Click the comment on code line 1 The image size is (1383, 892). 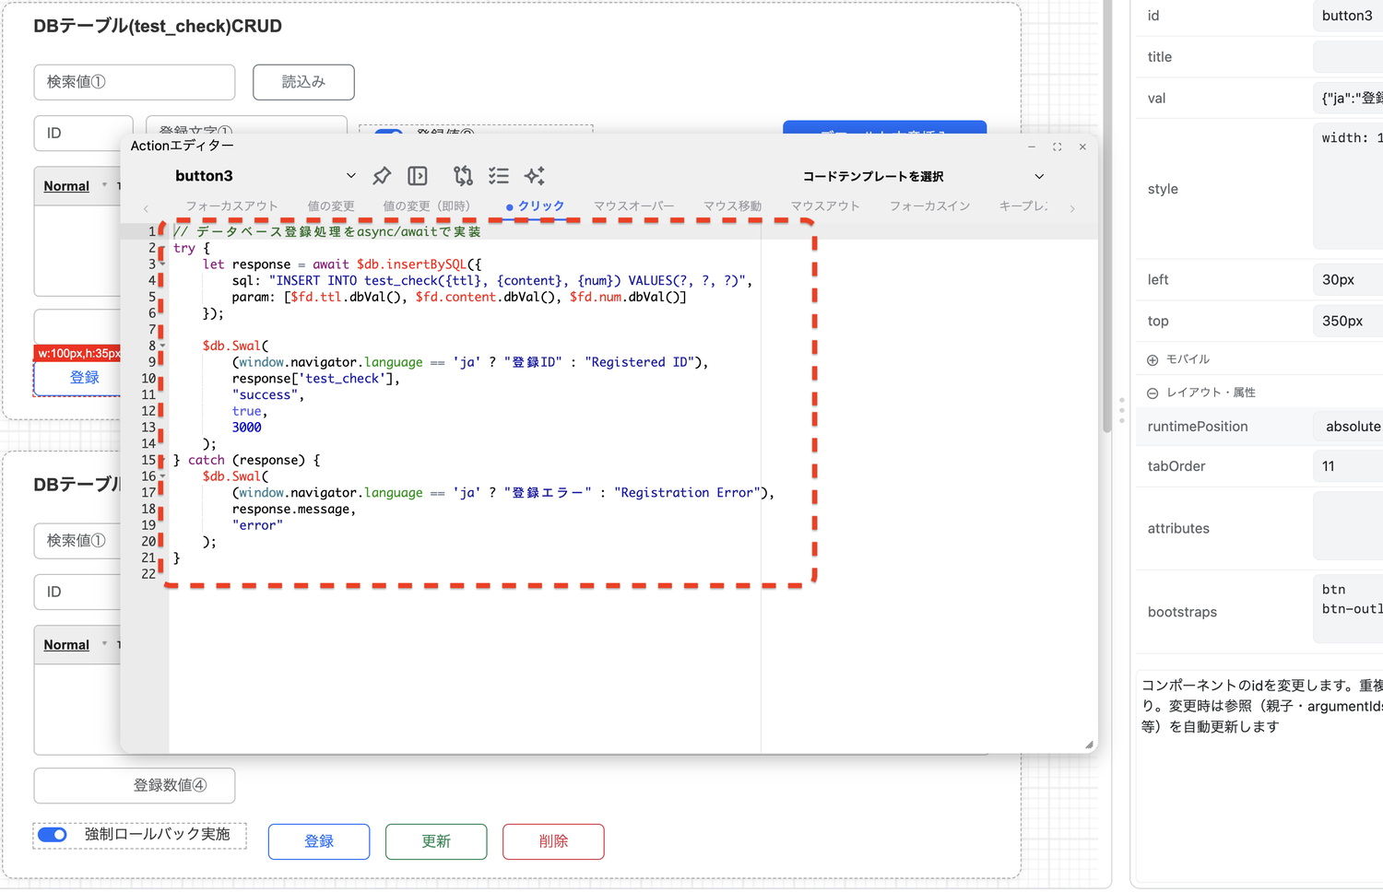click(327, 232)
